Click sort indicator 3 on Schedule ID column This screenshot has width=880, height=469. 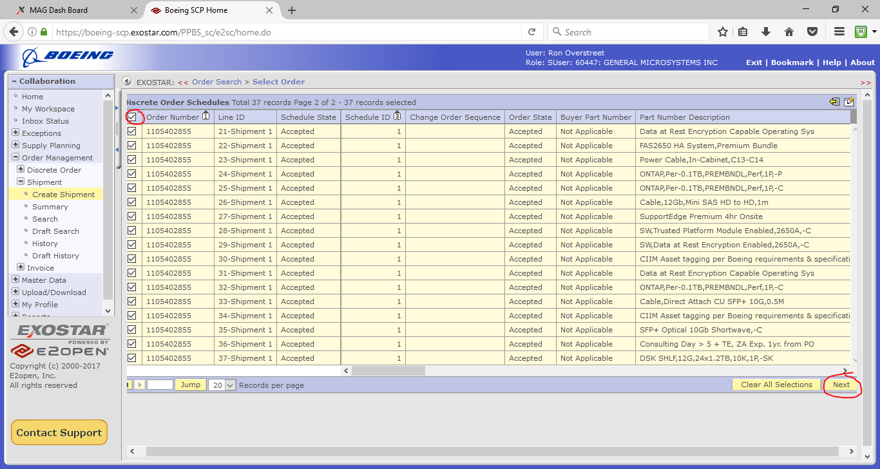[397, 116]
